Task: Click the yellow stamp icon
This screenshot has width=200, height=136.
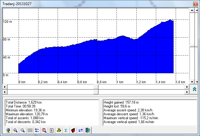Action: click(x=59, y=130)
